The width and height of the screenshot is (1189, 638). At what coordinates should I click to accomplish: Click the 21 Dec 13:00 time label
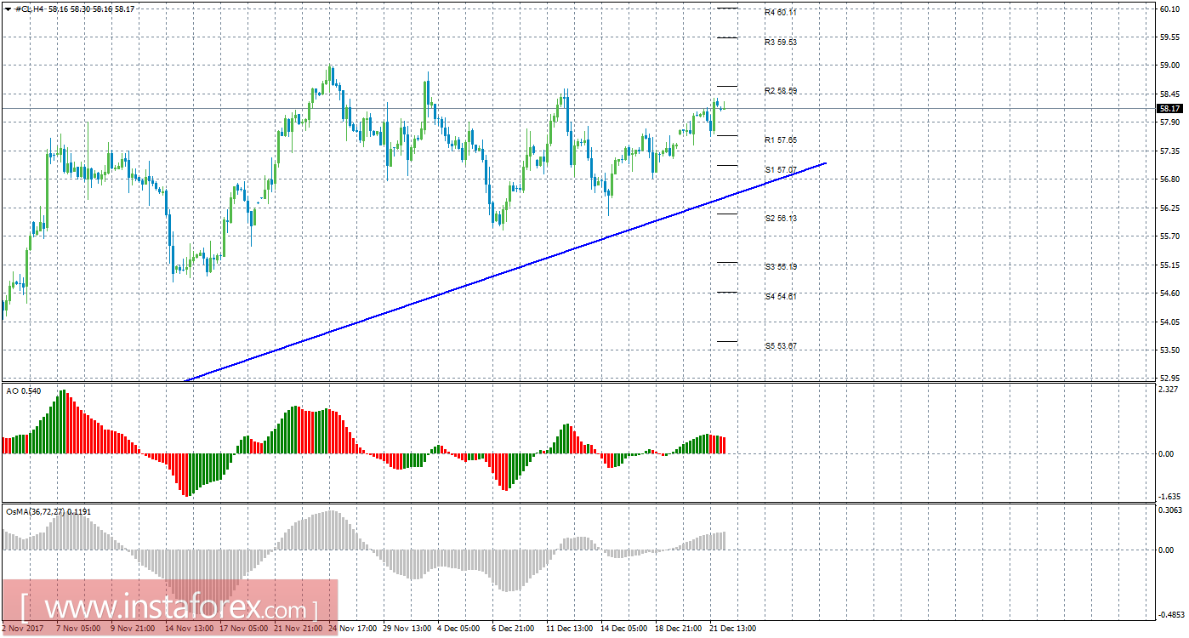[x=732, y=629]
